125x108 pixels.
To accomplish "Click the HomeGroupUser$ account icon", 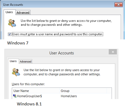I will [x=15, y=96].
